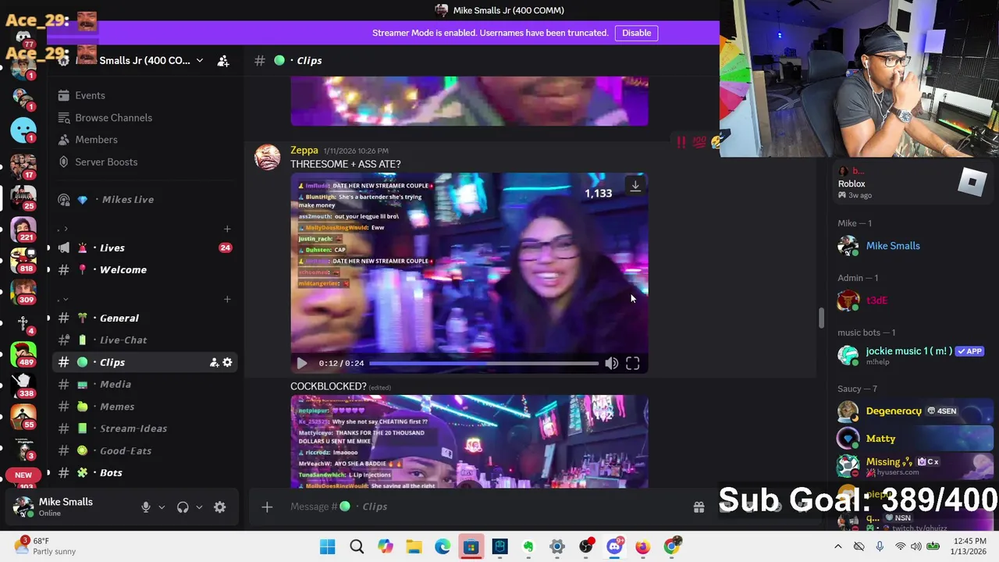Screen dimensions: 999x562
Task: Expand the server name dropdown menu
Action: pos(200,60)
